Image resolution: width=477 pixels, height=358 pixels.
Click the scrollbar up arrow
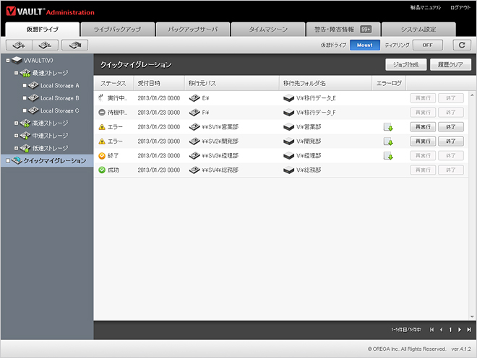[x=472, y=95]
